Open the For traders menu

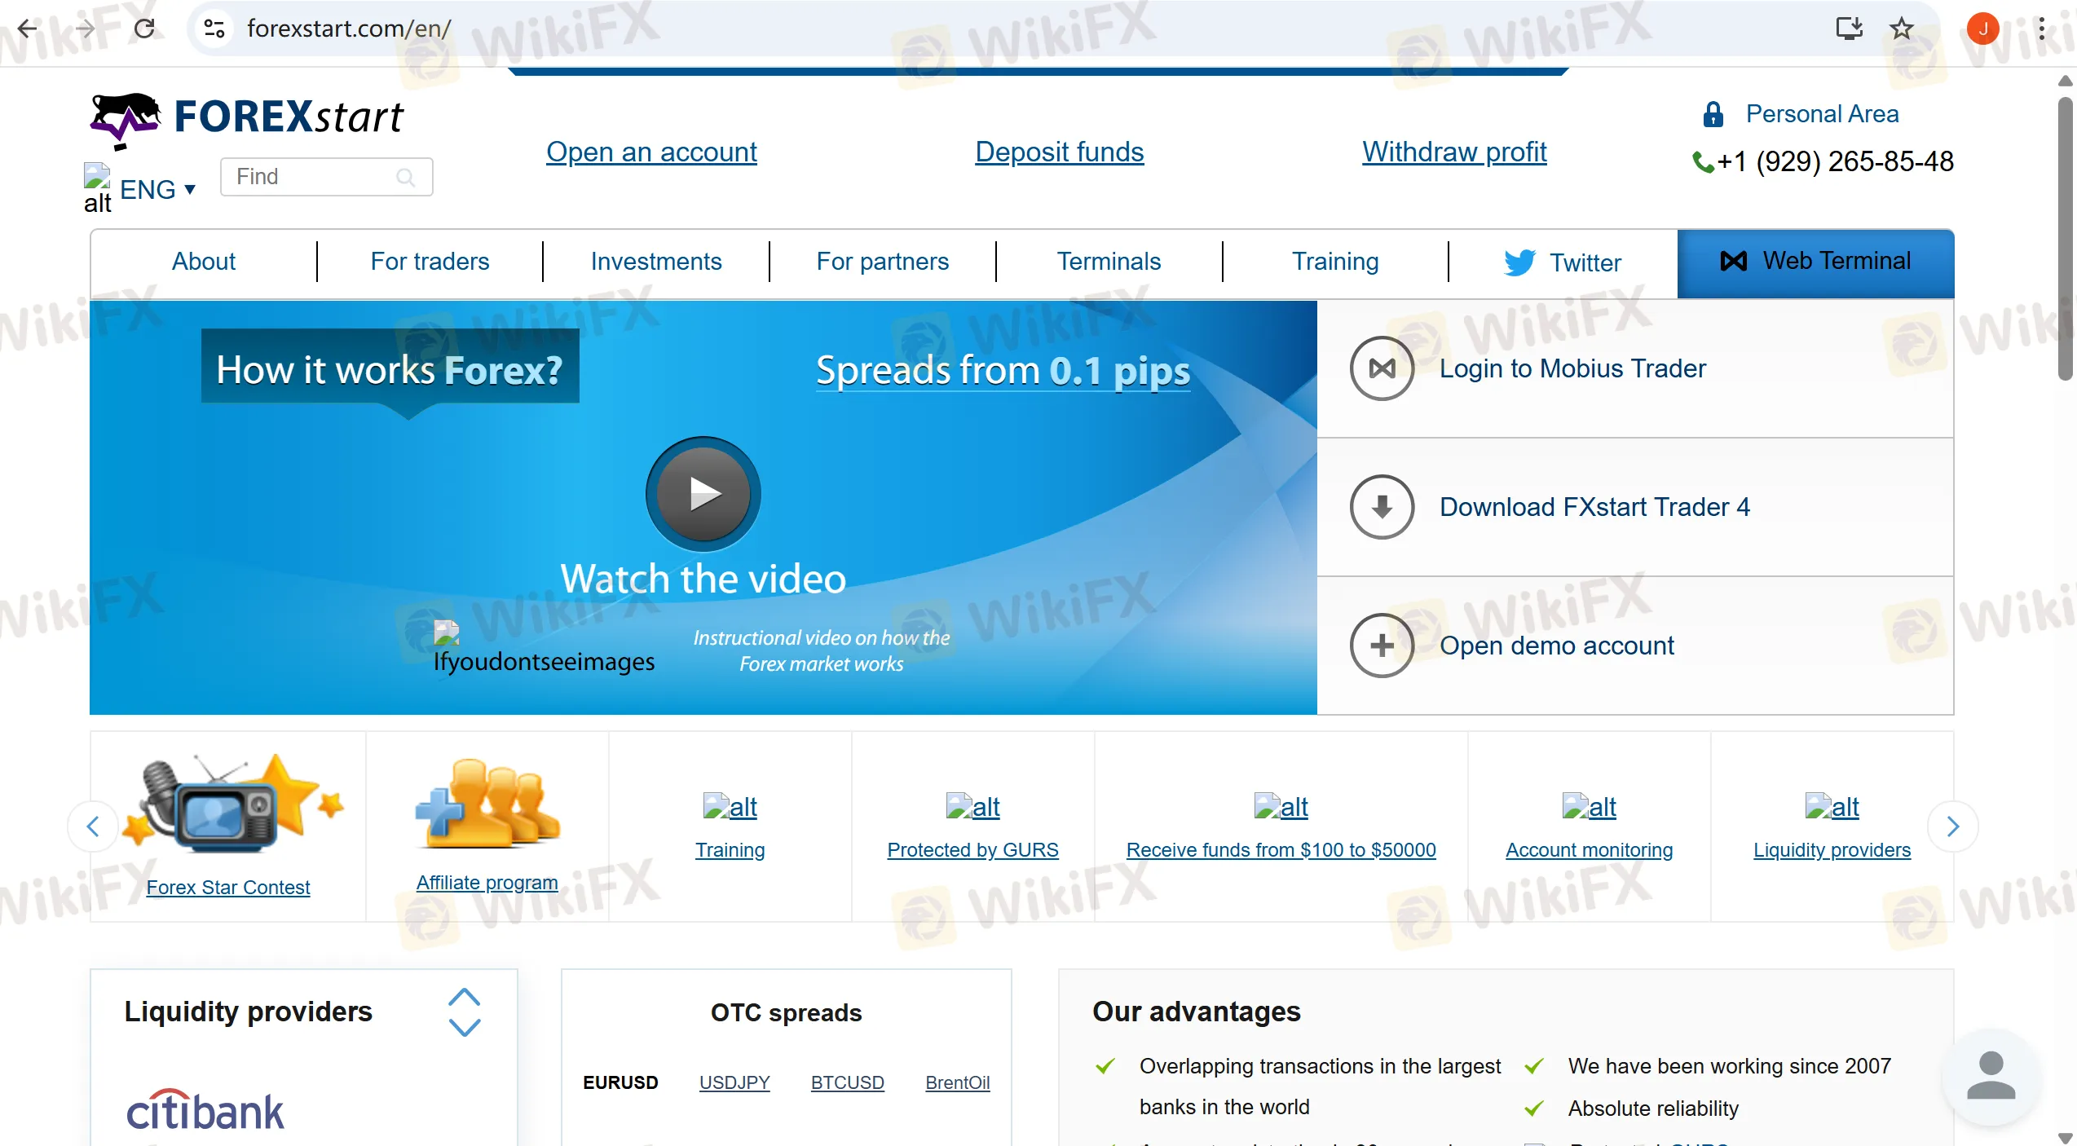click(x=430, y=261)
